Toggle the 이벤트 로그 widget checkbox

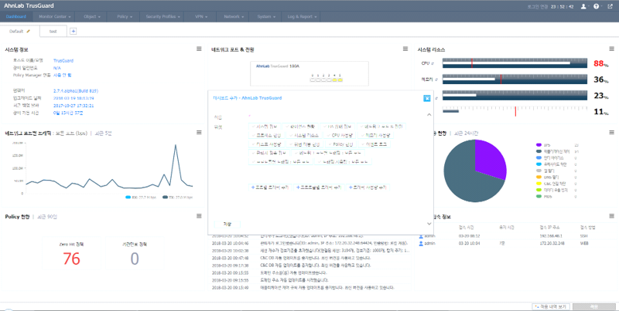[x=362, y=144]
